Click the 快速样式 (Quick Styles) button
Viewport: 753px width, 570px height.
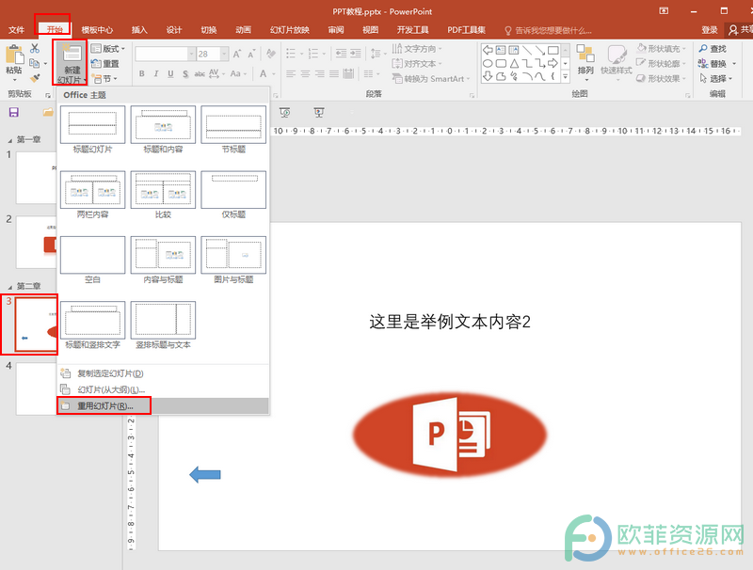pyautogui.click(x=617, y=60)
